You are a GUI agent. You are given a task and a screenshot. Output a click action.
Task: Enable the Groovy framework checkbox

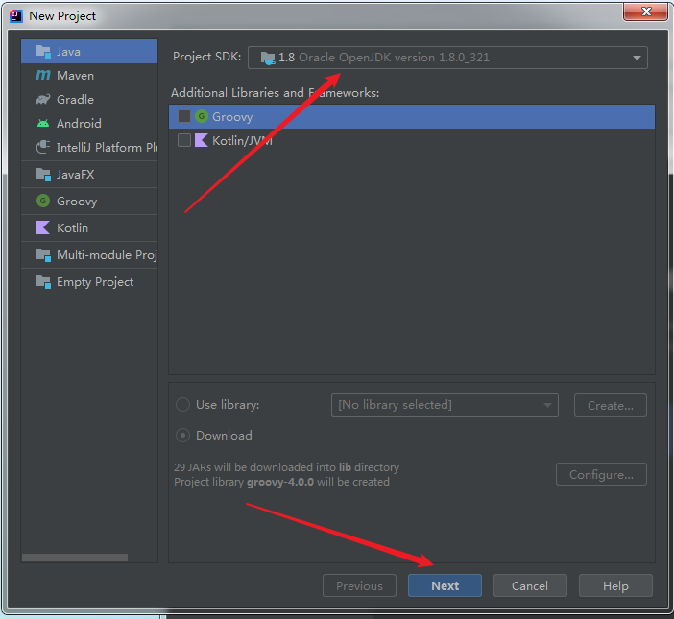click(x=184, y=116)
